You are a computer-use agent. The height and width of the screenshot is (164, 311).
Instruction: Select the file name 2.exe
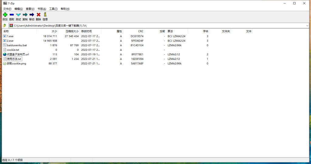pos(10,41)
